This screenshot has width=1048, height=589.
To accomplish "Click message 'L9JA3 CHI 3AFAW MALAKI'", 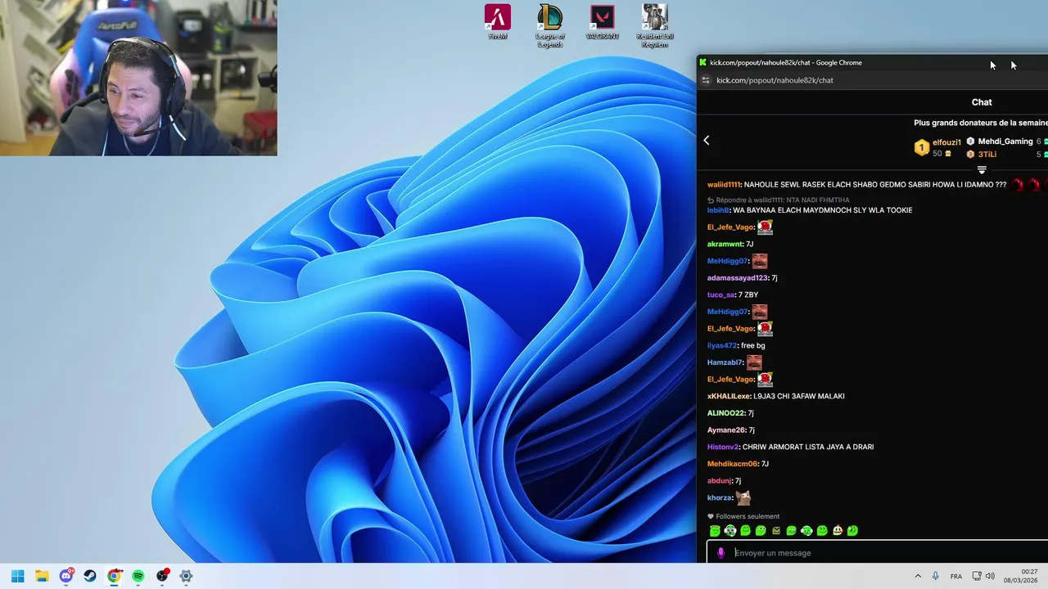I will point(799,397).
